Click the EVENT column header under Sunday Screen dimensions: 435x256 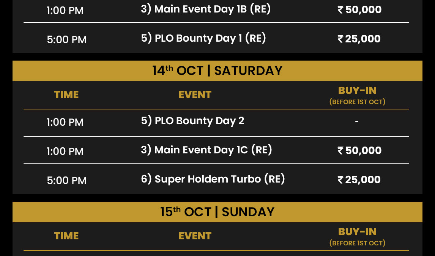click(195, 236)
